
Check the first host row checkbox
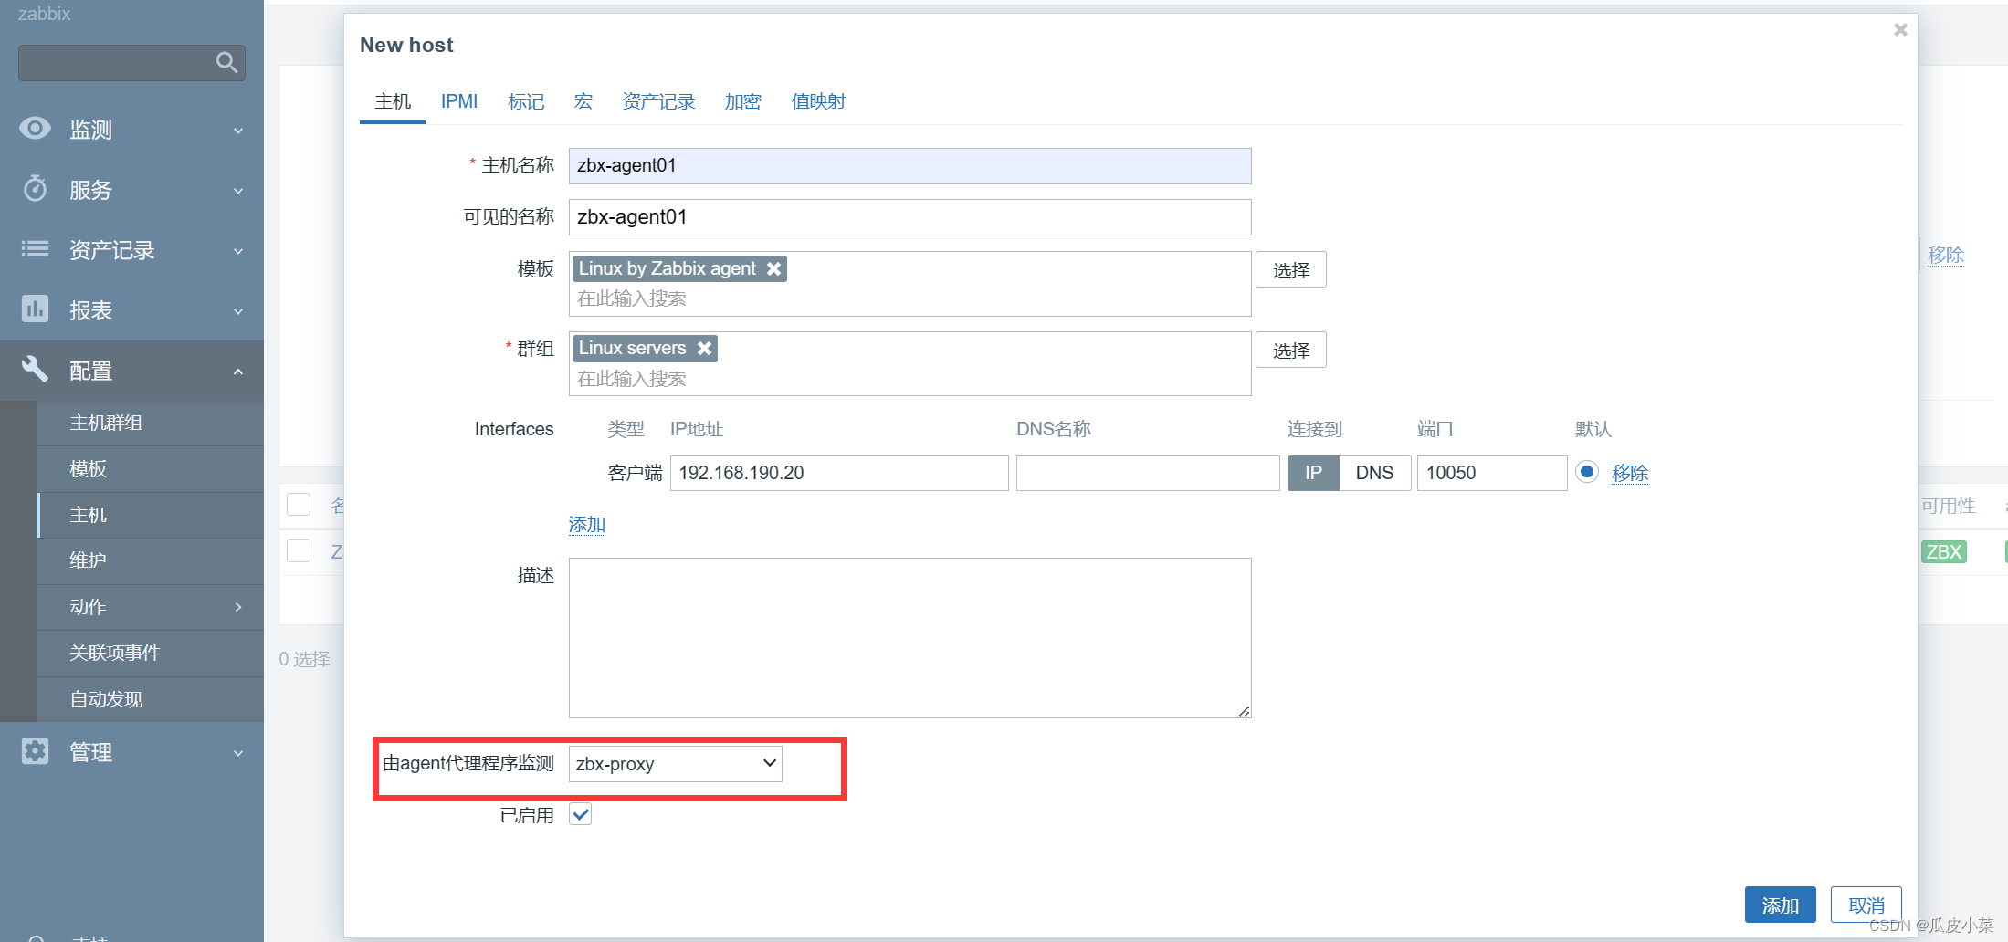[299, 551]
